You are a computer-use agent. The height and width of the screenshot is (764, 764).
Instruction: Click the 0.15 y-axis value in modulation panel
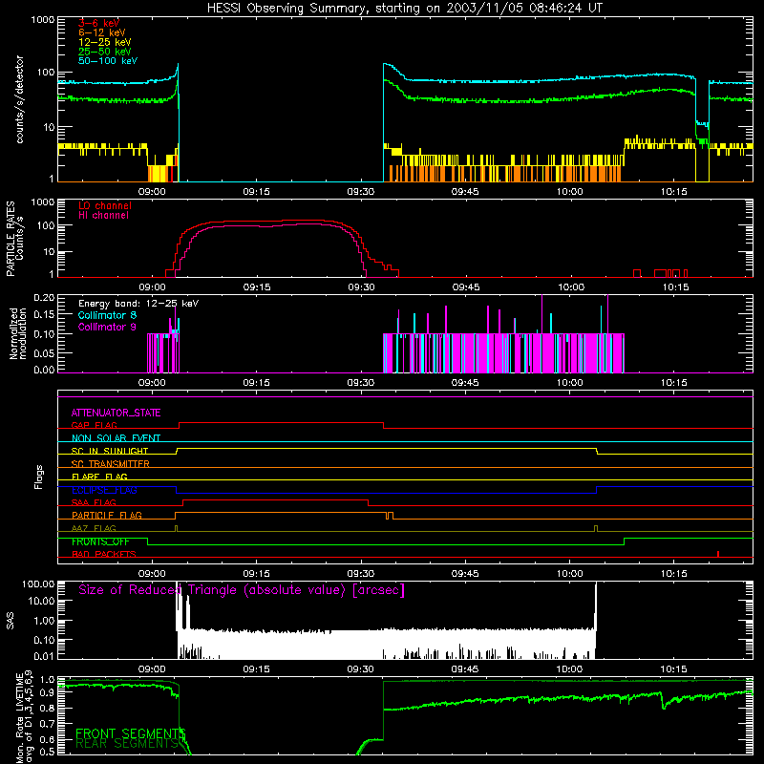tap(44, 315)
